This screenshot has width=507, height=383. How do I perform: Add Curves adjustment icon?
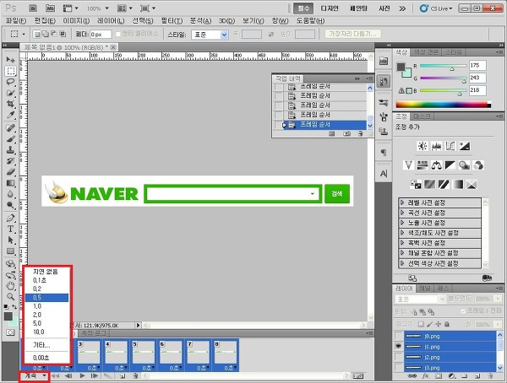click(450, 146)
